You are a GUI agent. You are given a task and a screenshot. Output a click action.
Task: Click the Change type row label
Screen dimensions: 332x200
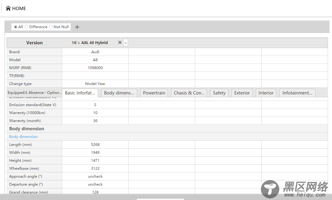[x=20, y=84]
